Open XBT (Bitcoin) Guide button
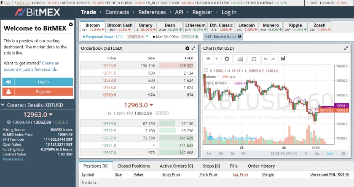354x187 pixels. coord(223,37)
